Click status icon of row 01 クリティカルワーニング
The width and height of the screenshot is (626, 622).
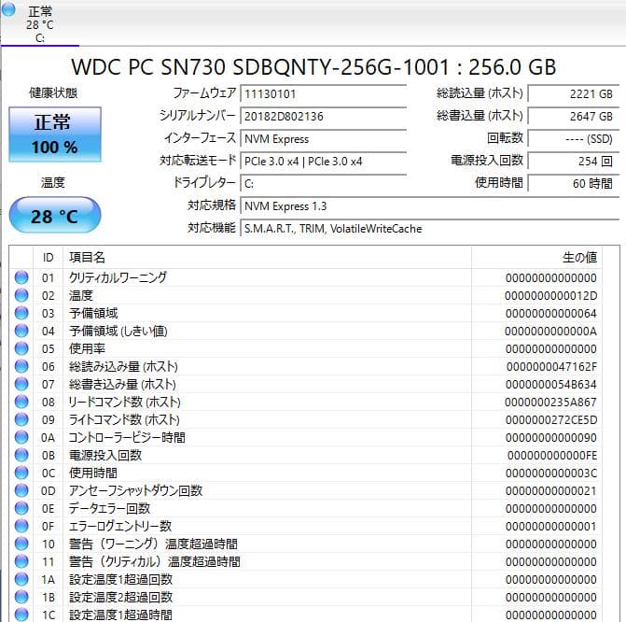[x=21, y=277]
